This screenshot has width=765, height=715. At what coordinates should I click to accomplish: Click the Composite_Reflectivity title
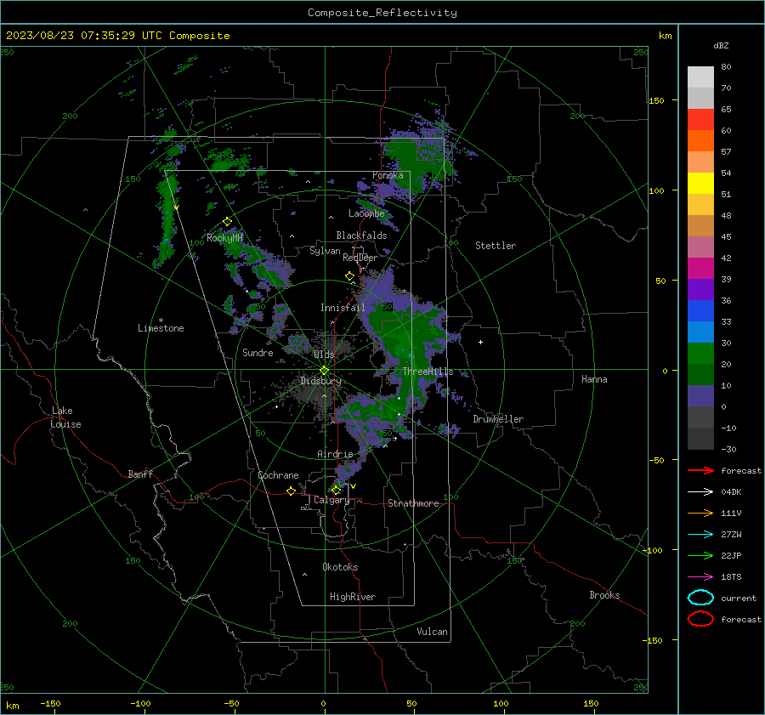pos(382,13)
